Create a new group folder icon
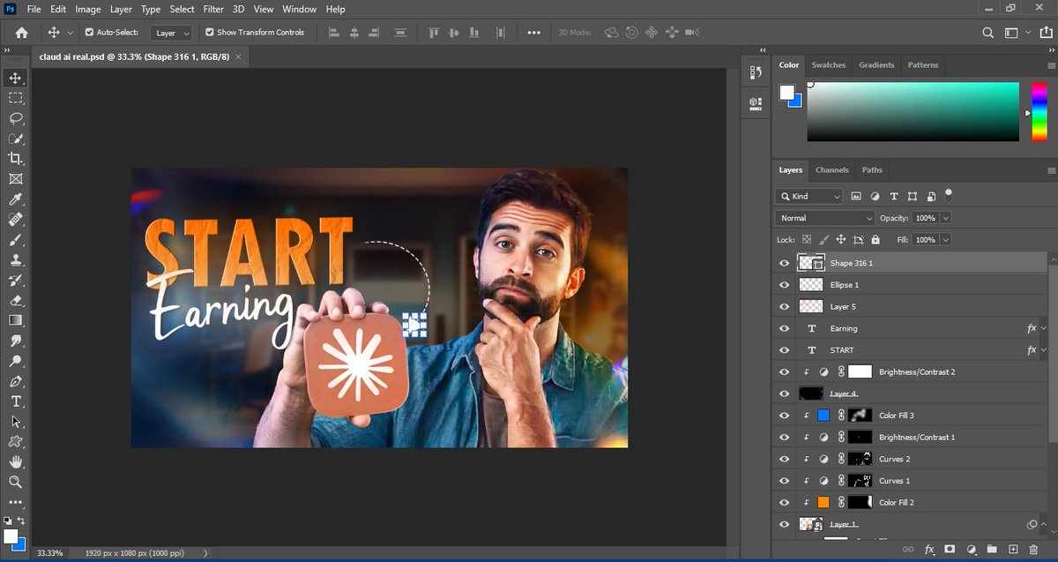The width and height of the screenshot is (1058, 562). tap(991, 549)
